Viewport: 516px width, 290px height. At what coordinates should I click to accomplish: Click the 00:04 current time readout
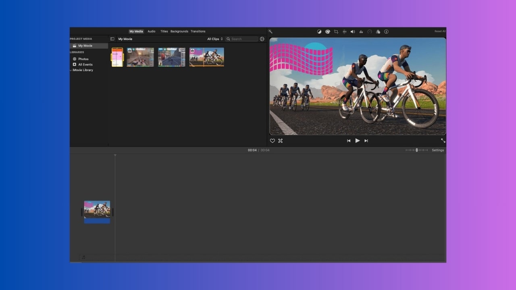pos(252,150)
